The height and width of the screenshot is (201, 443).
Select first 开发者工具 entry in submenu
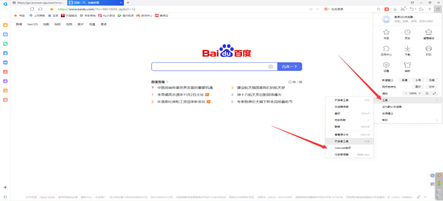pos(350,100)
